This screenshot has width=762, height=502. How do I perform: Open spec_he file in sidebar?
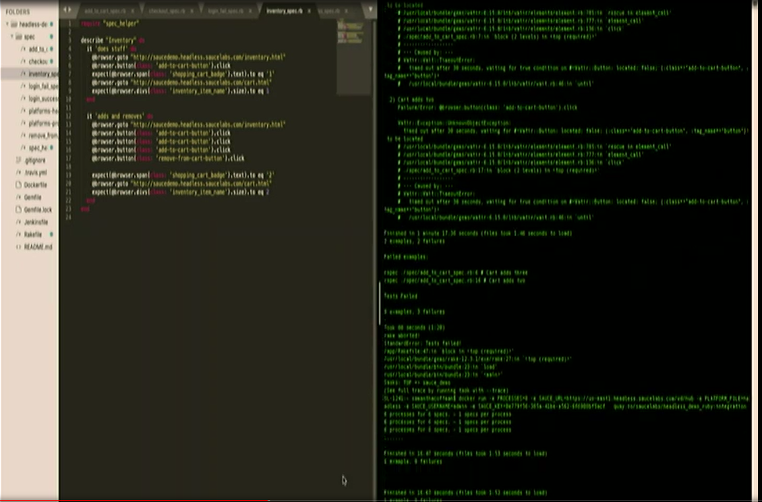tap(37, 148)
